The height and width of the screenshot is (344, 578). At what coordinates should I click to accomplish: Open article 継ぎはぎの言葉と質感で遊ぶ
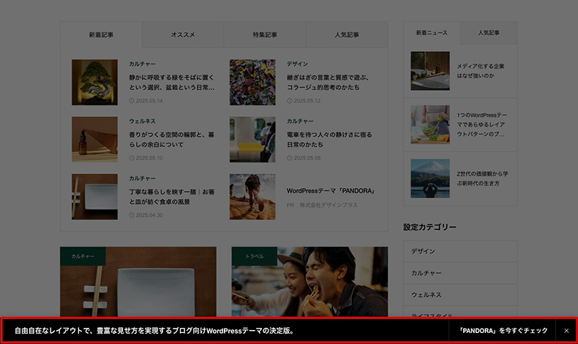(328, 83)
